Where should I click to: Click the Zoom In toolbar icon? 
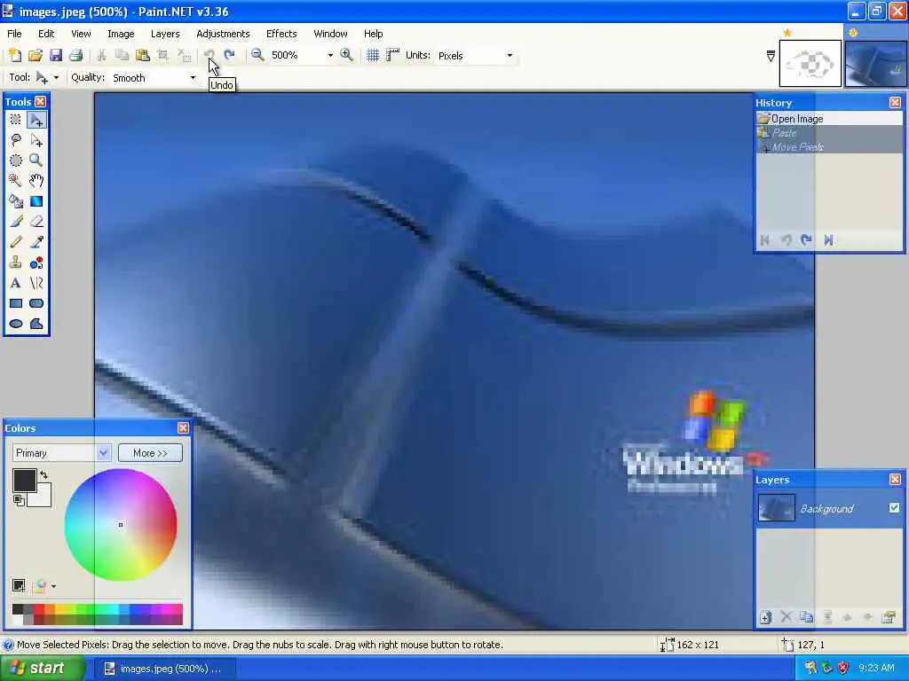[347, 55]
